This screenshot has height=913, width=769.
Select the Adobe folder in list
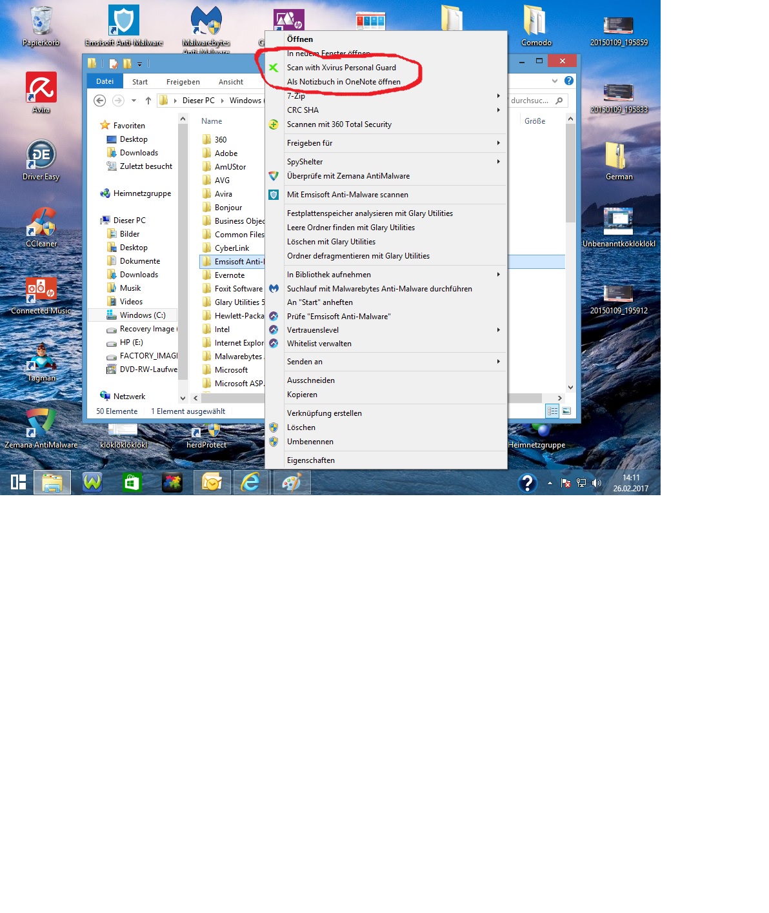pos(226,153)
